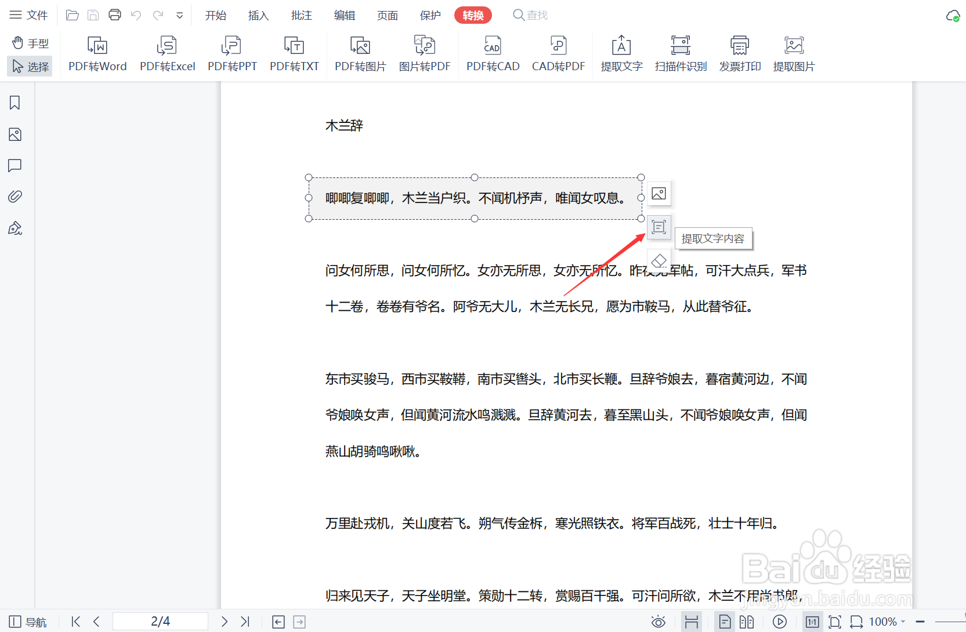Open the 发票打印 invoice print tool

[x=740, y=54]
